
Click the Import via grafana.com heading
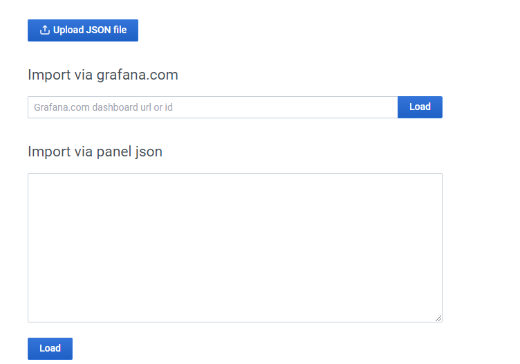point(103,75)
